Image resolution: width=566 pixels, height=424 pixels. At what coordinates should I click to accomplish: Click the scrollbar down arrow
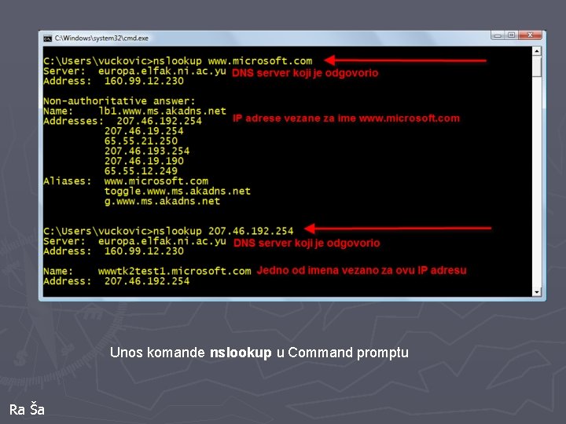coord(537,292)
